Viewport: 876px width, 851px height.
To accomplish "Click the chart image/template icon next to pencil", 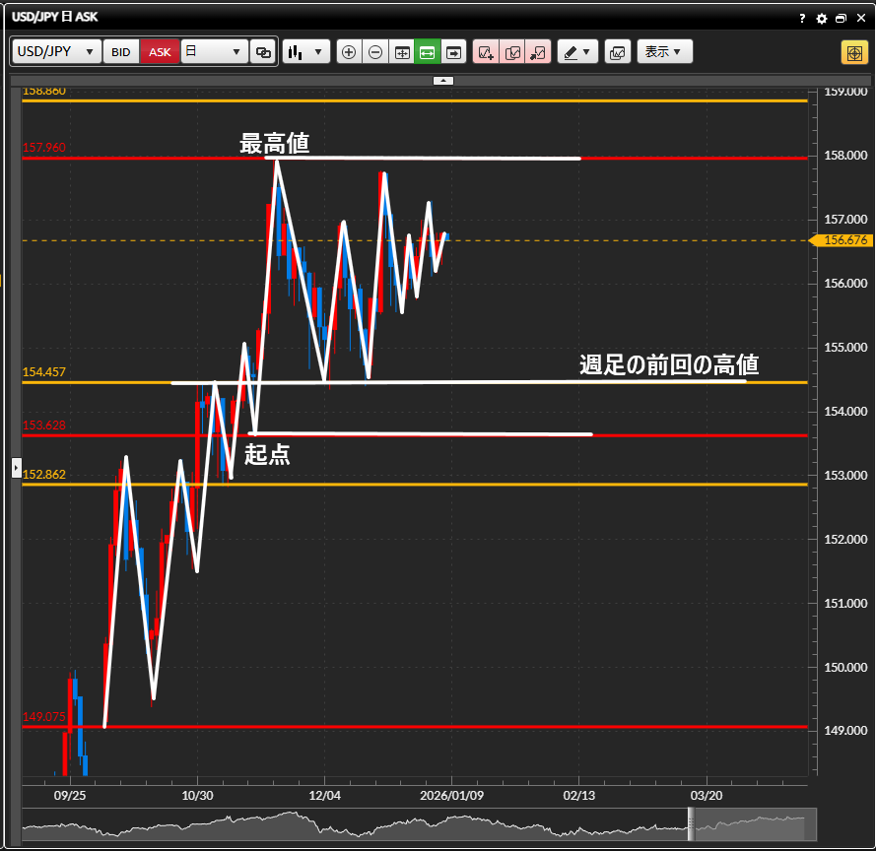I will tap(618, 52).
